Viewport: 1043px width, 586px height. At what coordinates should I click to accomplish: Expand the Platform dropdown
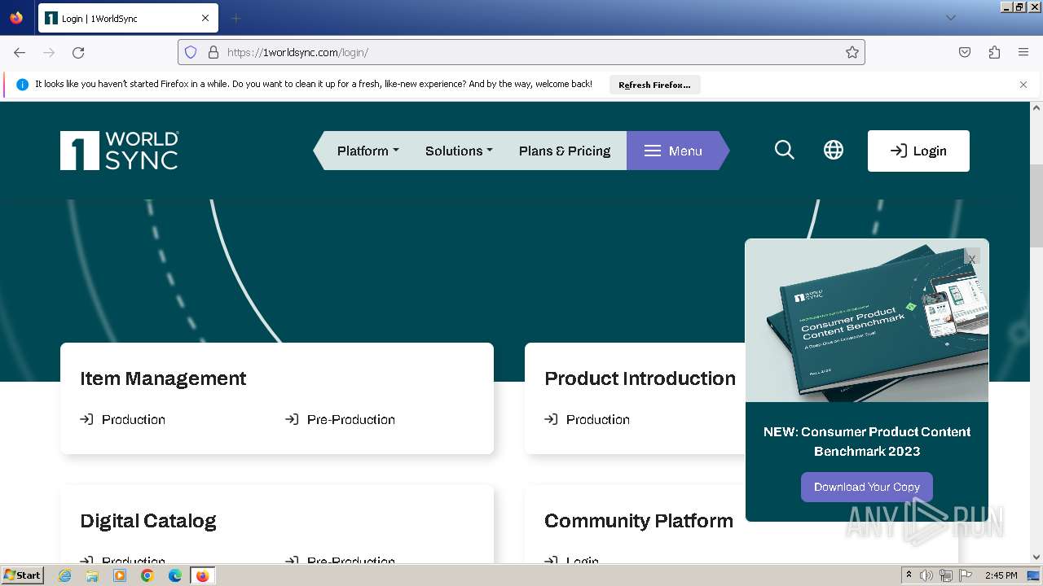[x=367, y=151]
